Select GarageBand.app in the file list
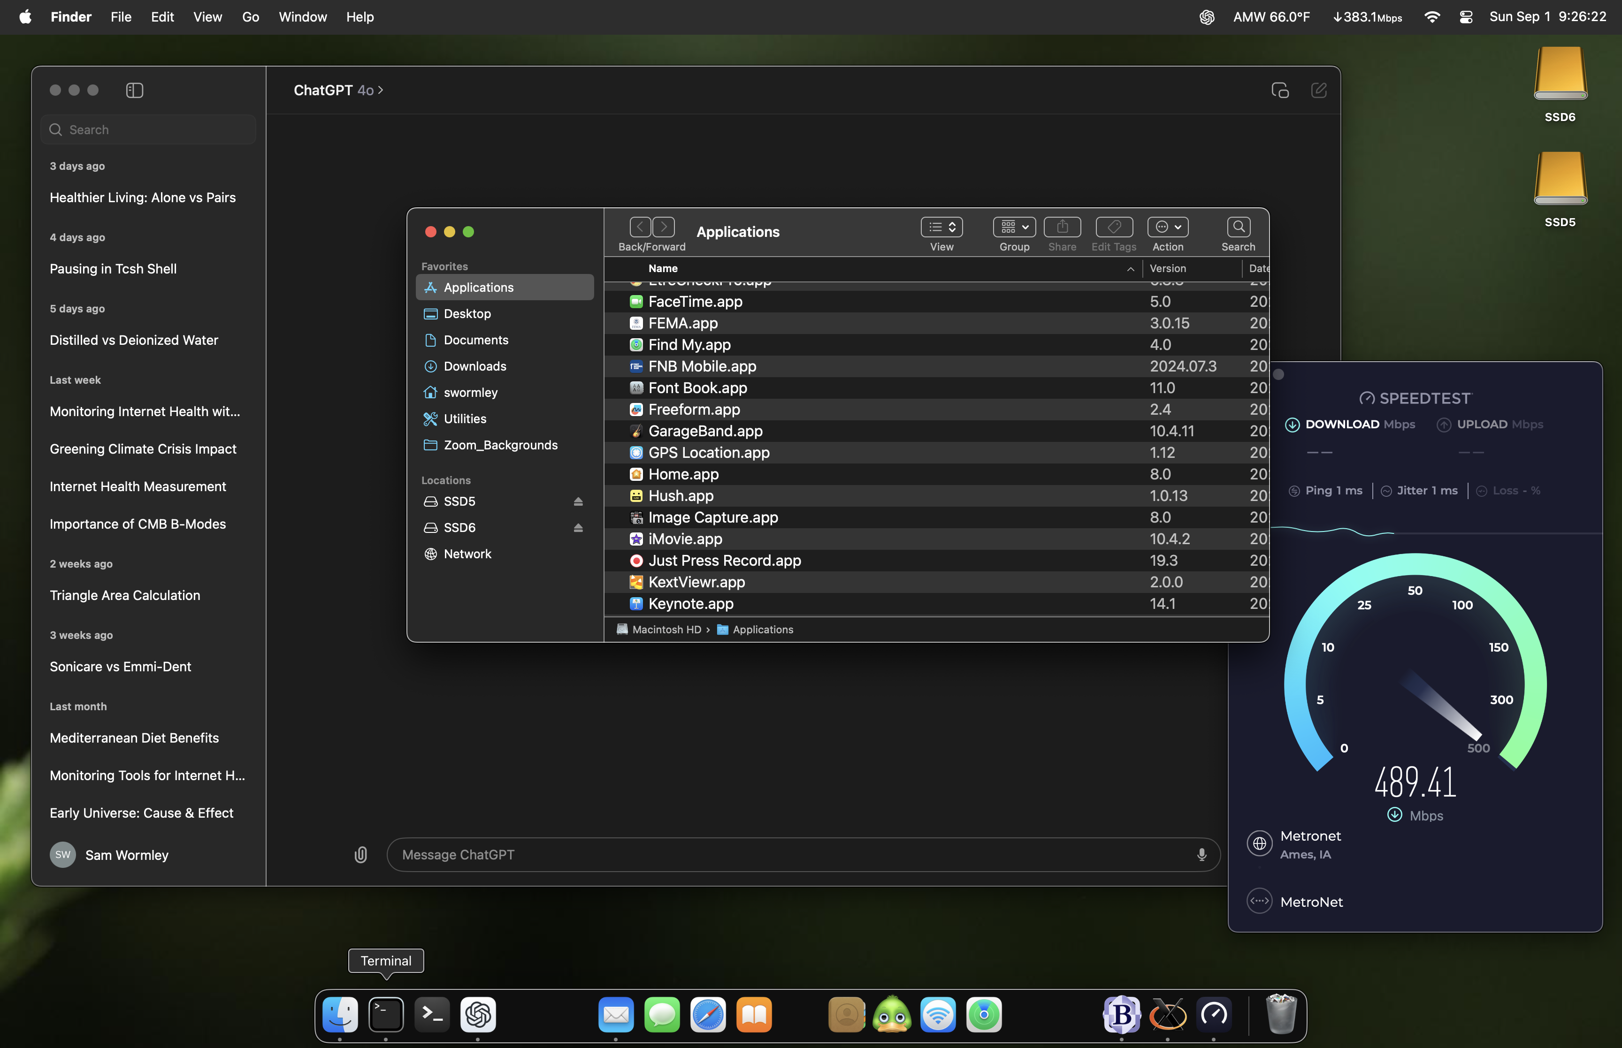Screen dimensions: 1622x1048 pos(936,432)
